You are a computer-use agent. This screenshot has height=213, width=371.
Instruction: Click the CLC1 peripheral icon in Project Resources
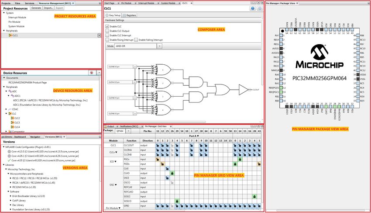[x=10, y=35]
